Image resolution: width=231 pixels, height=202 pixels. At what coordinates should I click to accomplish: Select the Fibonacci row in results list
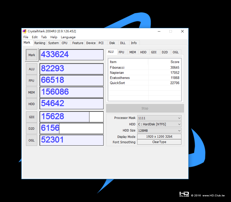pos(145,67)
